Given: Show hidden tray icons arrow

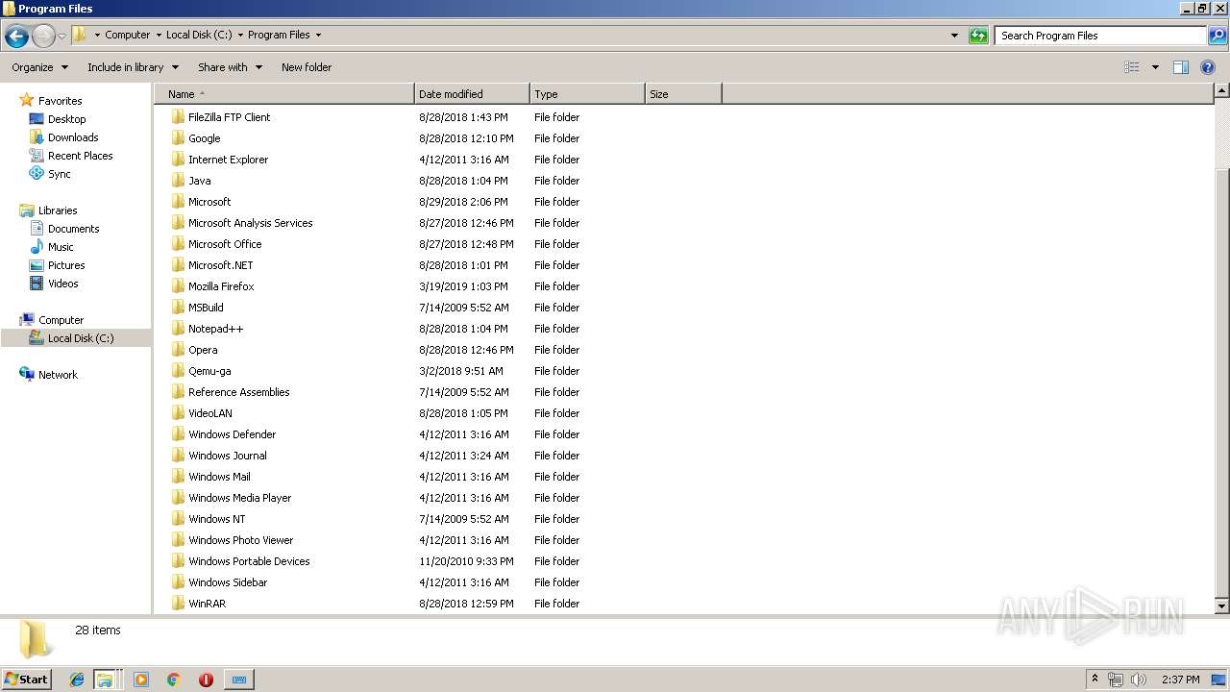Looking at the screenshot, I should (1095, 679).
